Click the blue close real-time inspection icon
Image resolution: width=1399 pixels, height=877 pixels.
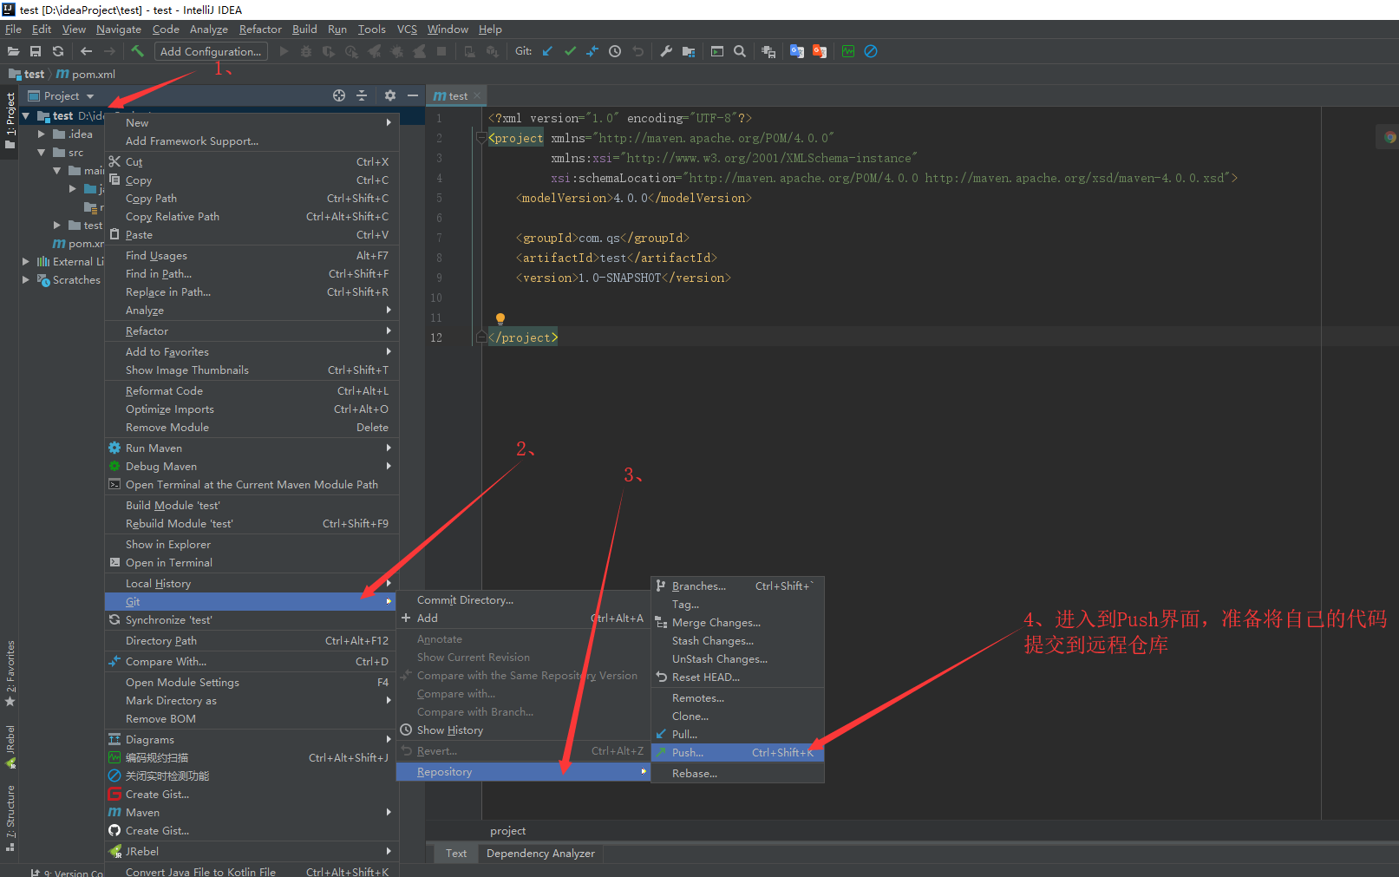[871, 51]
